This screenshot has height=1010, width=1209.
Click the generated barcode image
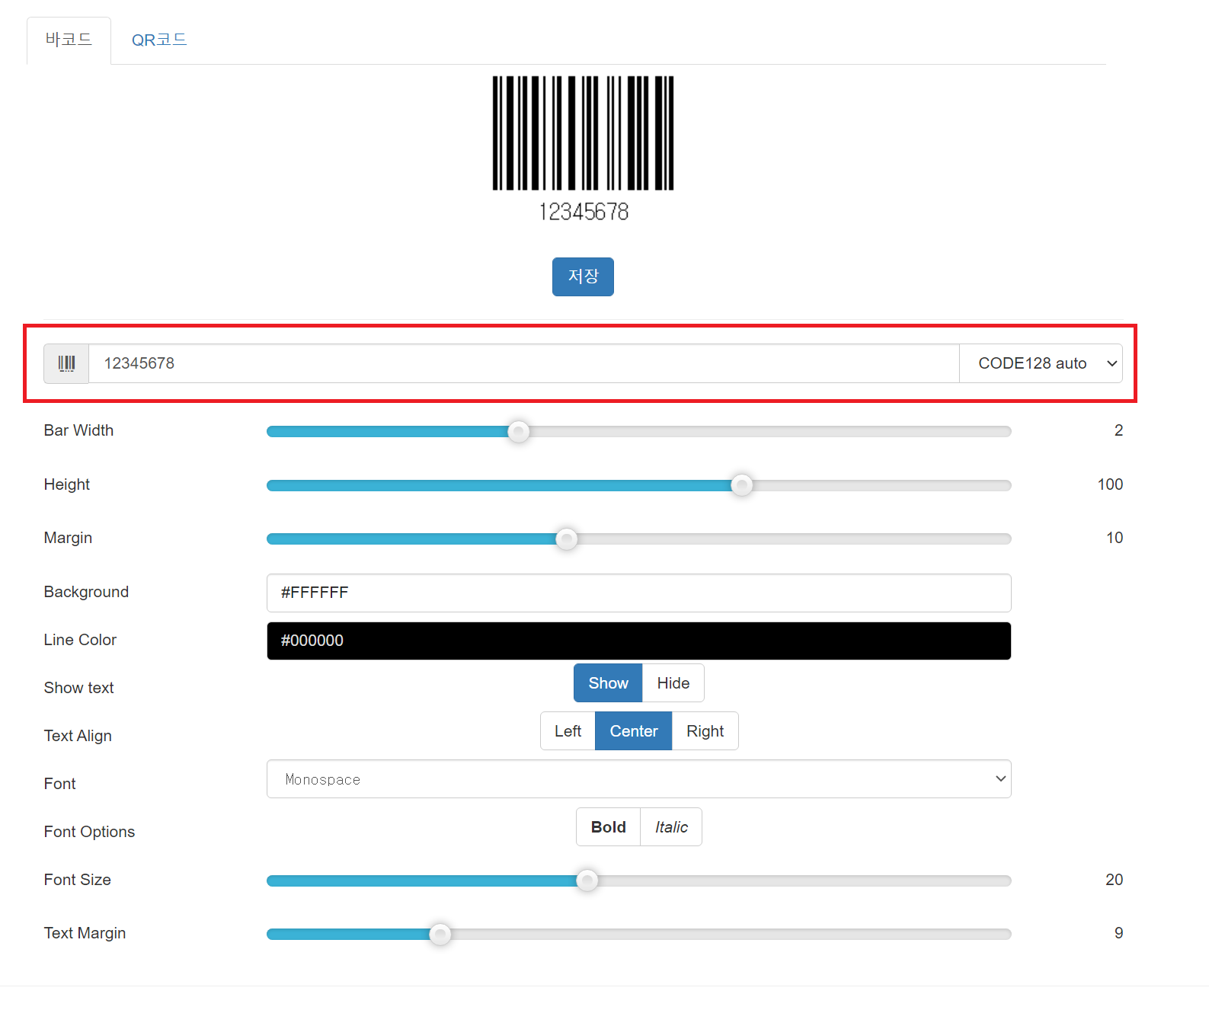pos(583,133)
